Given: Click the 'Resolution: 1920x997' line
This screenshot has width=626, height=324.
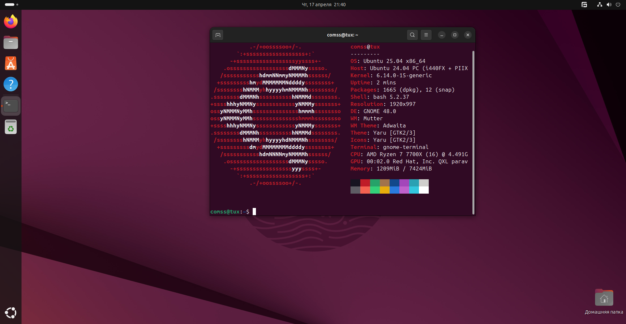Looking at the screenshot, I should pyautogui.click(x=383, y=104).
